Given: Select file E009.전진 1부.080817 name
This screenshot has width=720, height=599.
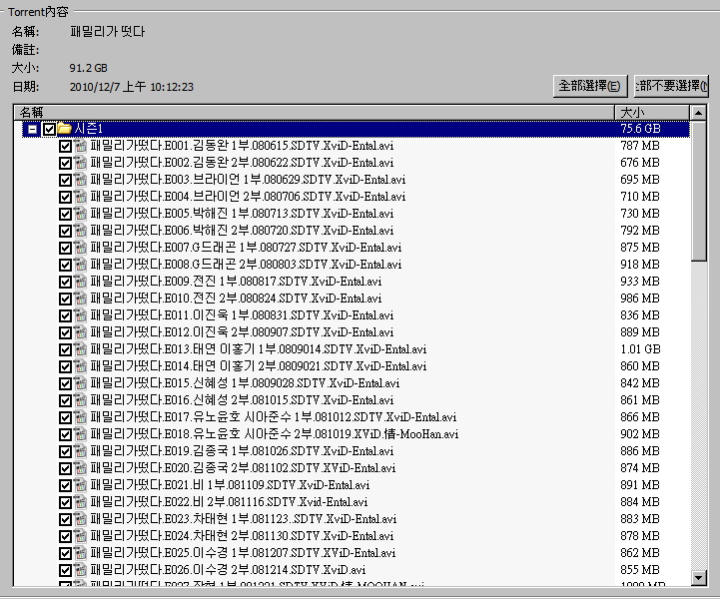Looking at the screenshot, I should [236, 282].
